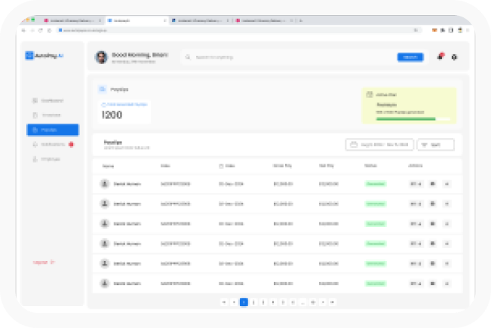The width and height of the screenshot is (491, 328).
Task: Open the notifications bell in the header
Action: pos(440,57)
